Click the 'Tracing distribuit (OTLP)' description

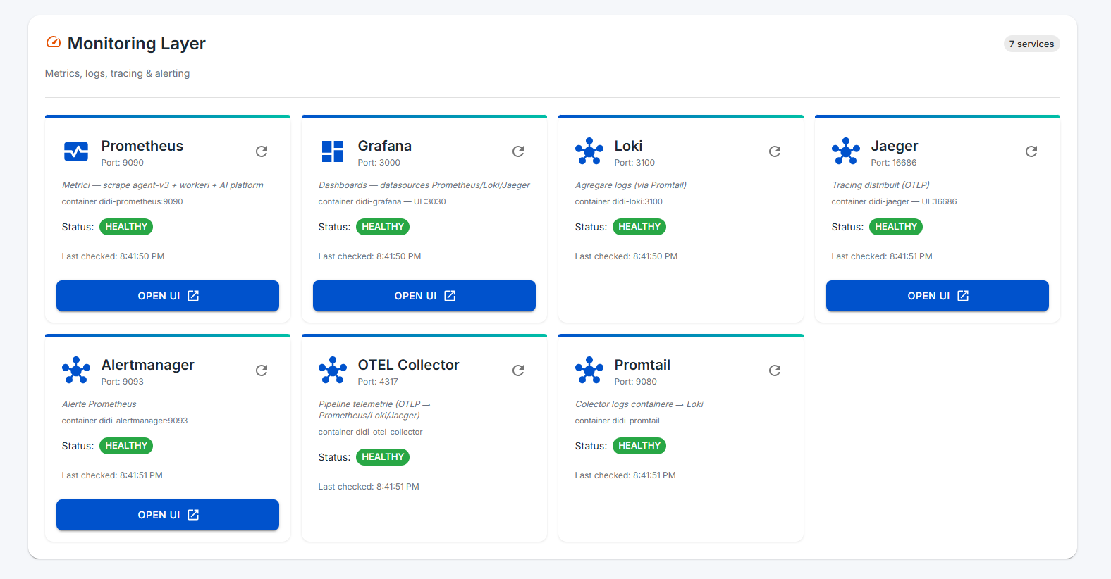[x=881, y=185]
